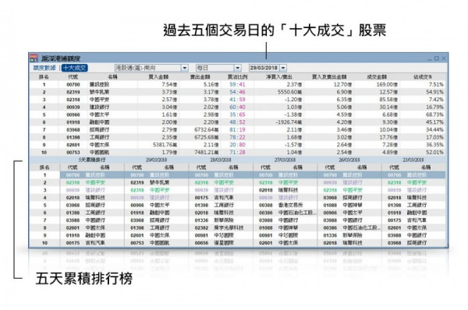Click the 68.73% share cell
The width and height of the screenshot is (468, 310).
pos(434,114)
